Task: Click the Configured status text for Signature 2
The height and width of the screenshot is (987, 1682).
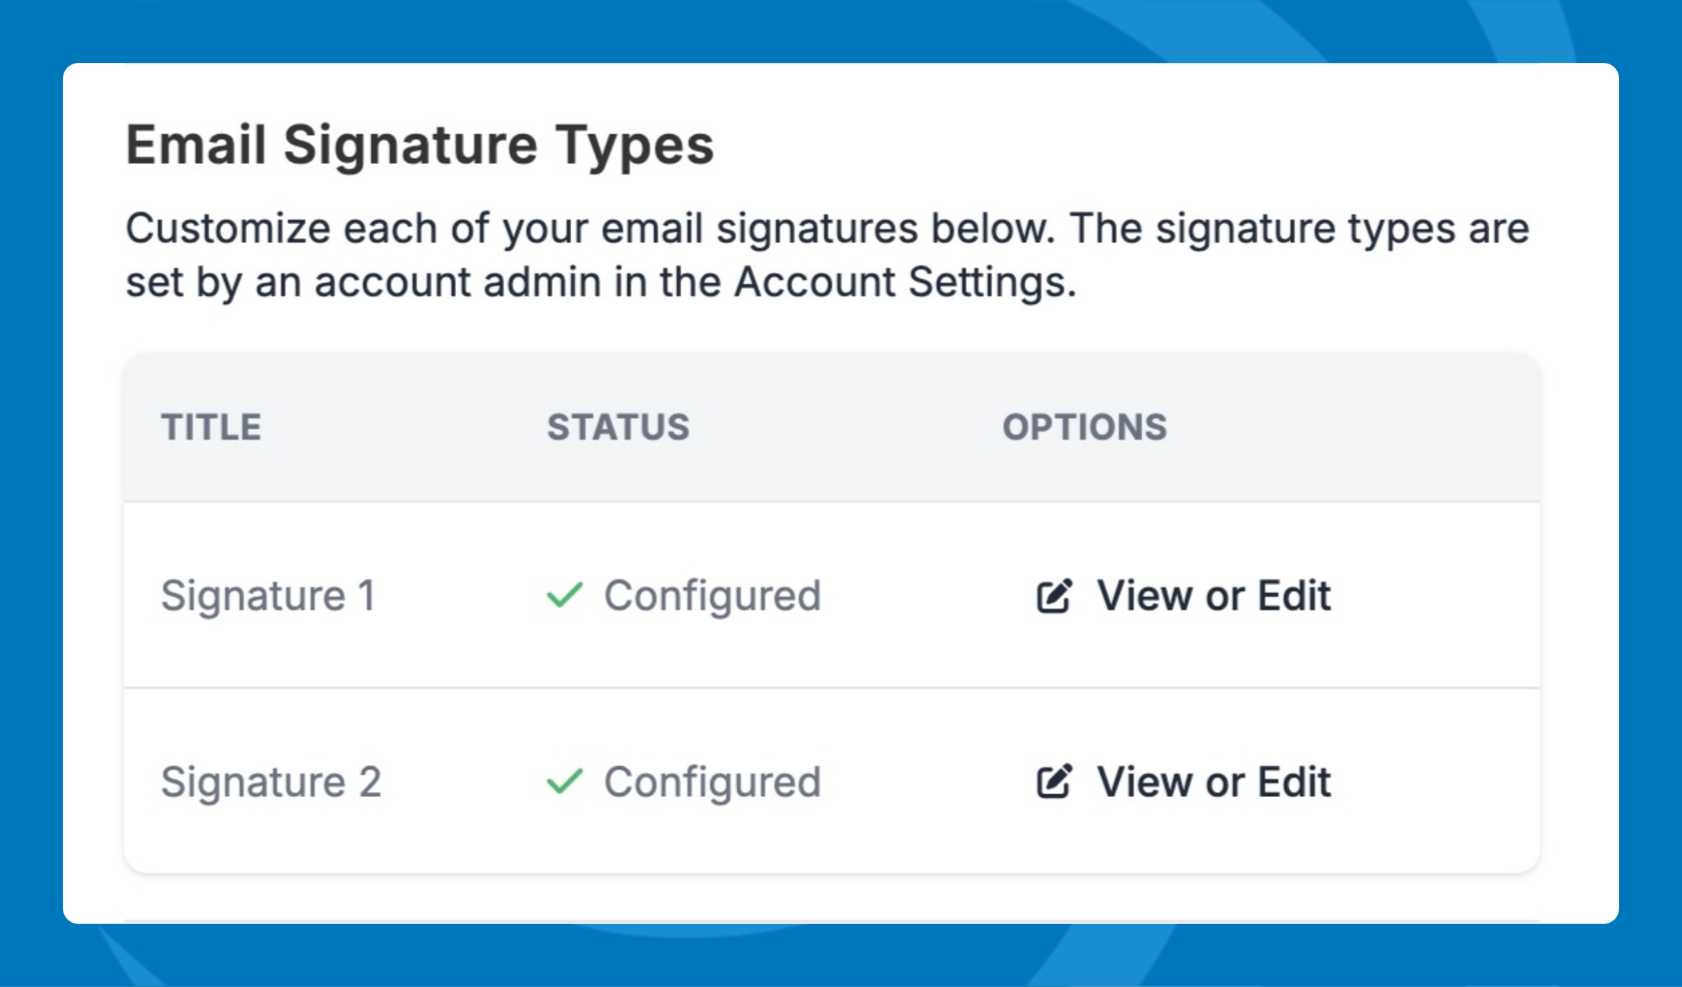Action: tap(712, 782)
